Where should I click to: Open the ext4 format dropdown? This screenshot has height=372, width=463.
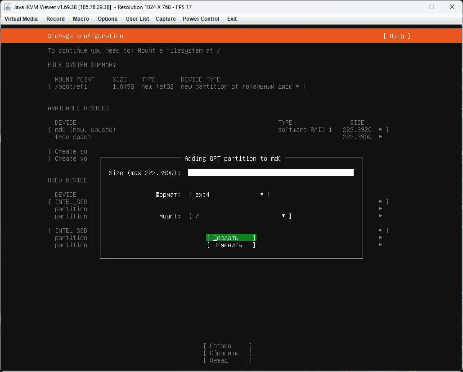[x=229, y=195]
